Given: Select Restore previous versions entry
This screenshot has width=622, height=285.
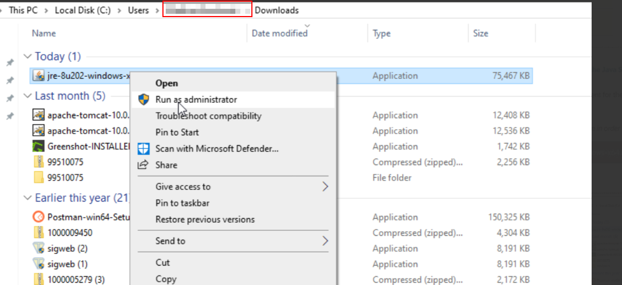Looking at the screenshot, I should click(205, 219).
